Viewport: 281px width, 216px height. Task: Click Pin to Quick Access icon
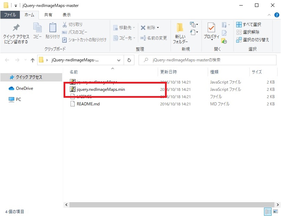point(16,27)
